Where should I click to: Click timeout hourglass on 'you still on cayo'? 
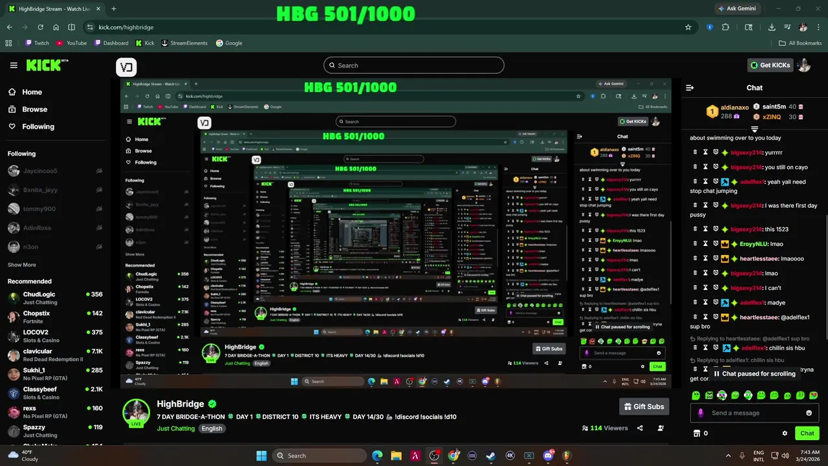pos(706,167)
